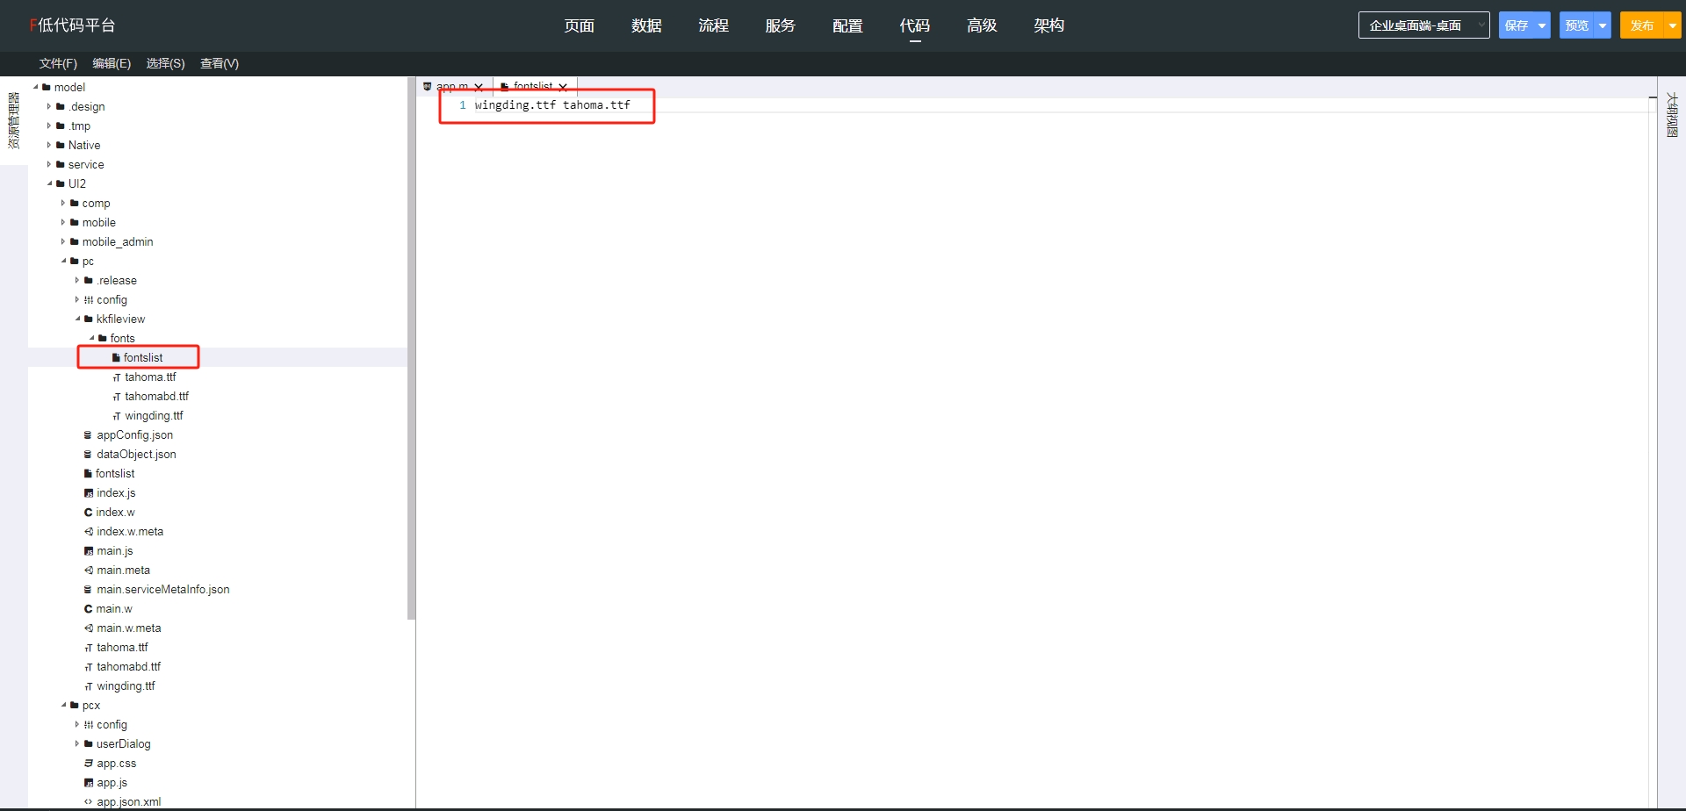Image resolution: width=1686 pixels, height=811 pixels.
Task: Click the font icon beside wingding.ttf in fonts folder
Action: pos(116,416)
